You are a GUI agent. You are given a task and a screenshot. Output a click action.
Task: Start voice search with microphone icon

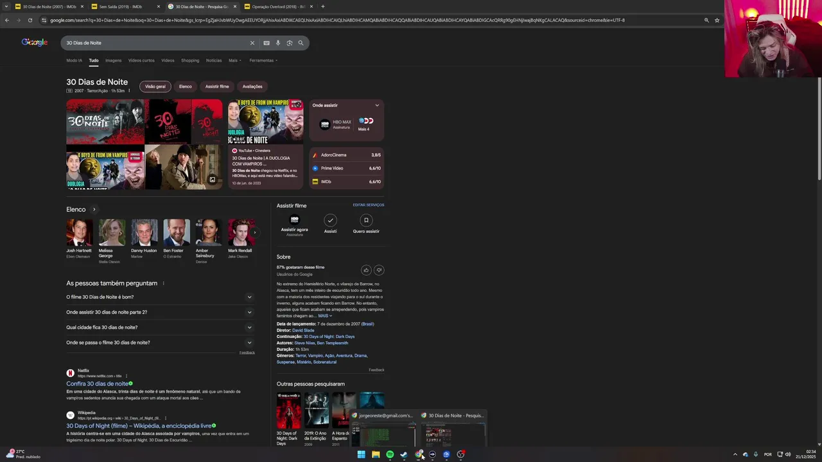(278, 43)
